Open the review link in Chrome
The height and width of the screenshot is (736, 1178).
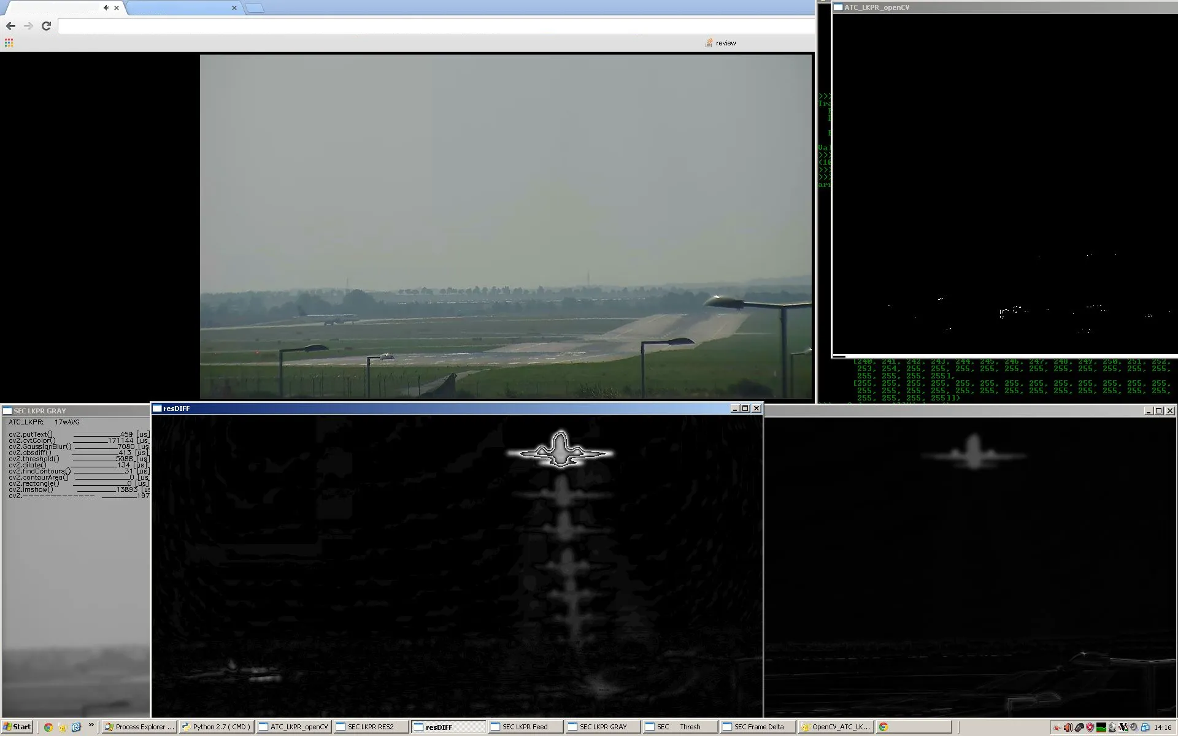(725, 43)
